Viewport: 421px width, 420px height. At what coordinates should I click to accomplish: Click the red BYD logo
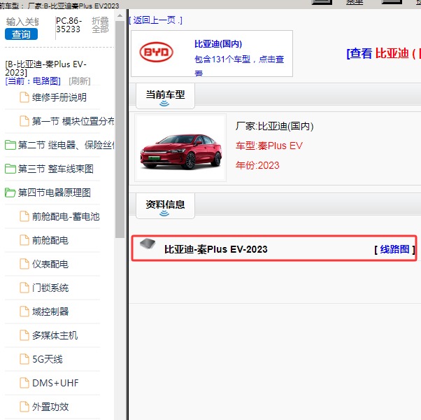click(x=156, y=52)
